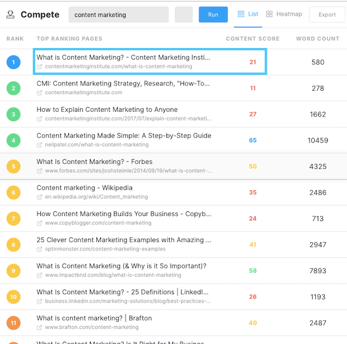Open 'How to Explain Content Marketing to Anyone'
Screen dimensions: 347x344
107,109
